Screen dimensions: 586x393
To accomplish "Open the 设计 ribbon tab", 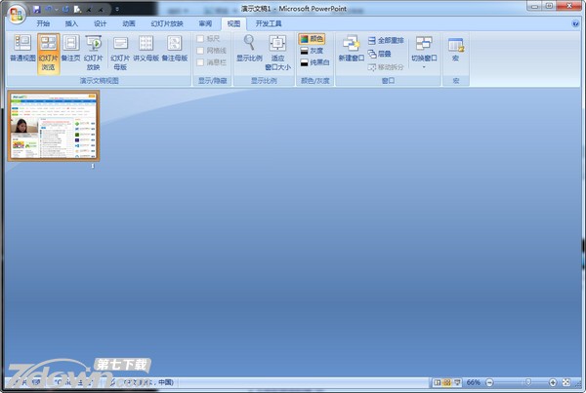I will point(100,23).
